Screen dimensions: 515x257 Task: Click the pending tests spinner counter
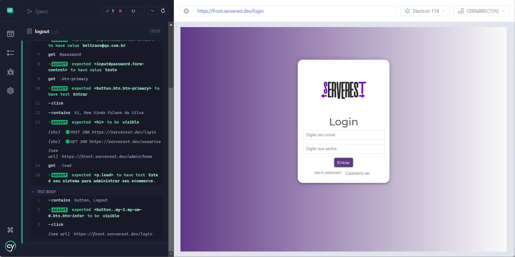pos(136,11)
